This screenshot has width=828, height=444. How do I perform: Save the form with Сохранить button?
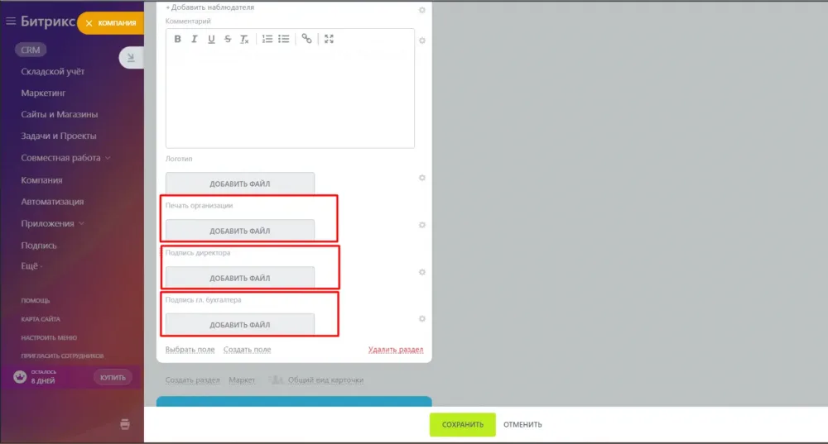point(463,424)
